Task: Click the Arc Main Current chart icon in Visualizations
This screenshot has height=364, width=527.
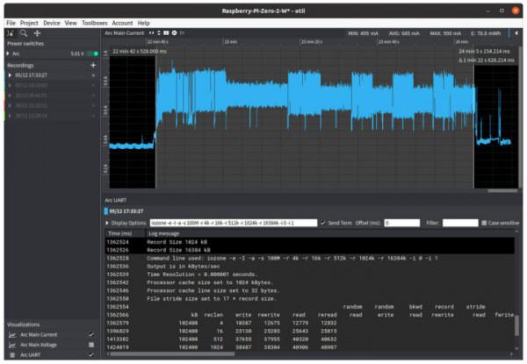Action: [12, 334]
